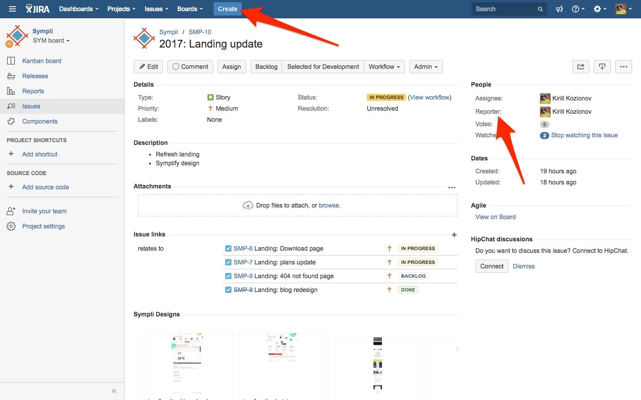Open the first Sympli Designs thumbnail
641x400 pixels.
click(188, 364)
